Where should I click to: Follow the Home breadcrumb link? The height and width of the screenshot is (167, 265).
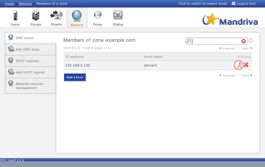pyautogui.click(x=10, y=4)
